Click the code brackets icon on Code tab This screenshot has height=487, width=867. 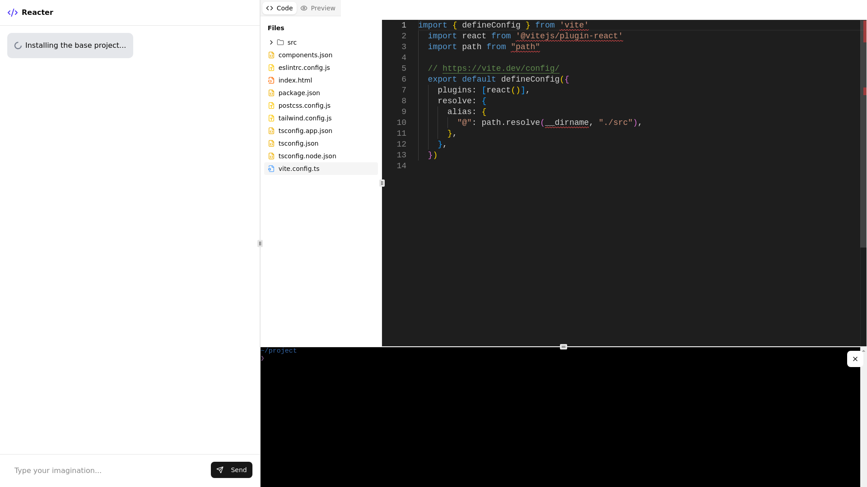coord(270,8)
